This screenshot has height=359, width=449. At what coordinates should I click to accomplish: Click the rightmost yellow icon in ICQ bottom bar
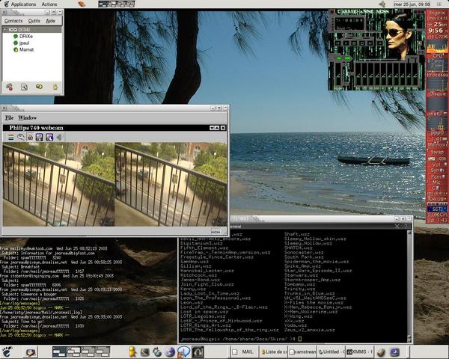[55, 87]
